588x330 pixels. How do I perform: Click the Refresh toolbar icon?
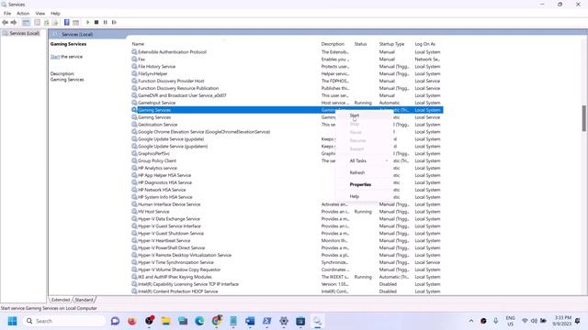click(47, 22)
